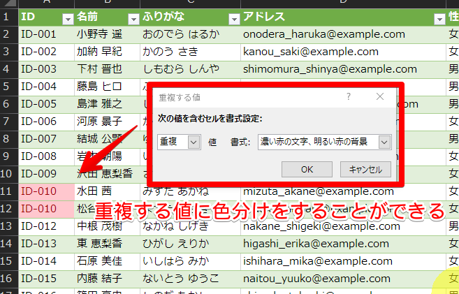Select row 2 via its row header

point(7,34)
